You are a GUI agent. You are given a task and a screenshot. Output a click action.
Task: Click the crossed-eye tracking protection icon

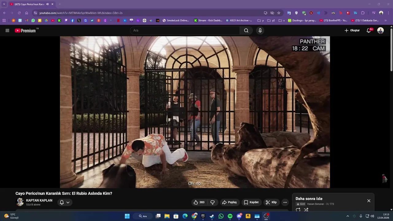(272, 13)
